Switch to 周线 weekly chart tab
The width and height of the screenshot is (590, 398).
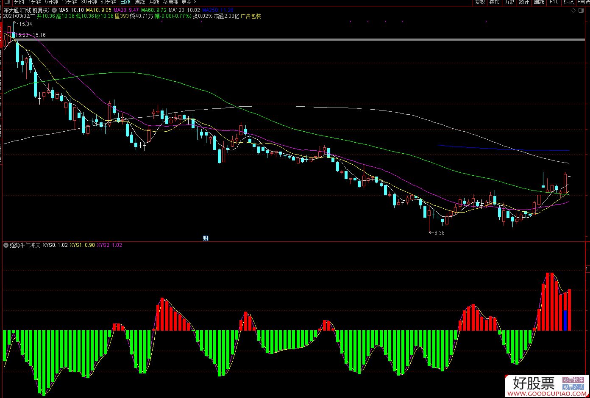point(140,2)
